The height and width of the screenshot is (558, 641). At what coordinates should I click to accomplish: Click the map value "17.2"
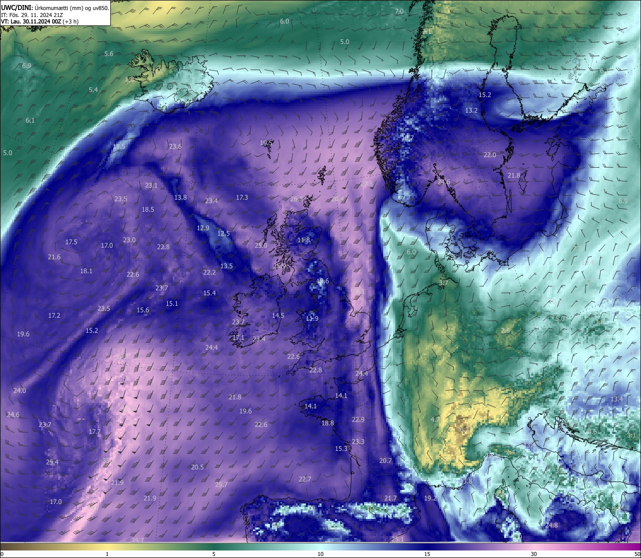pyautogui.click(x=54, y=315)
